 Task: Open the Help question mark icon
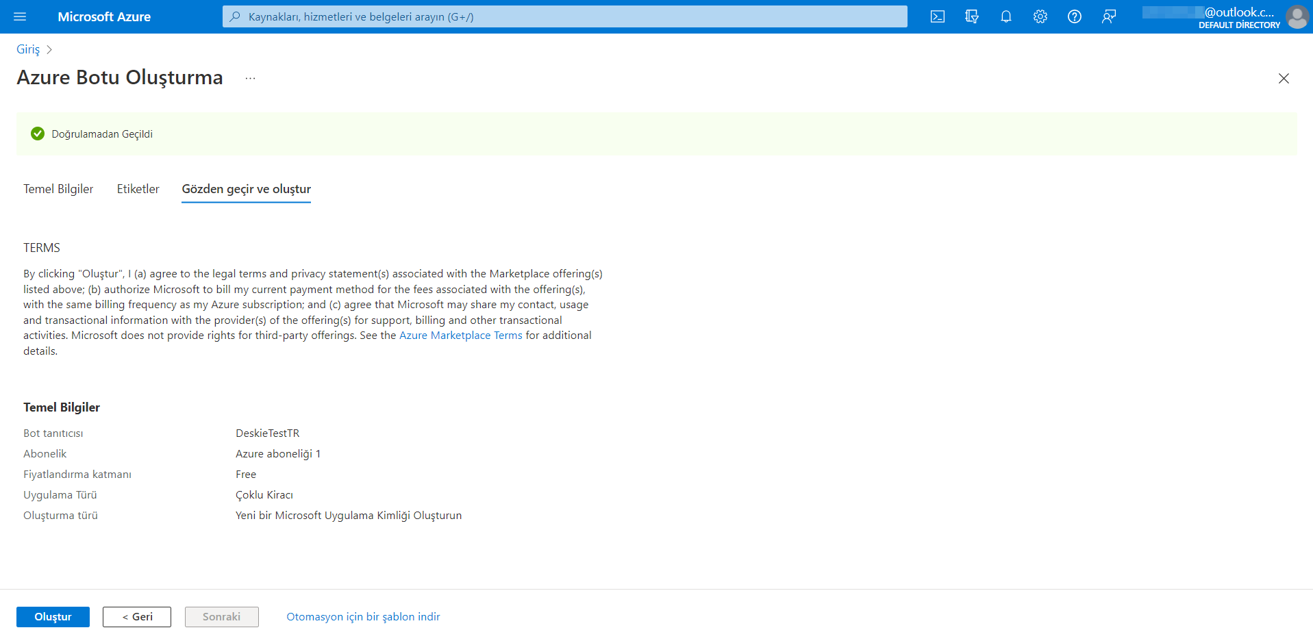pyautogui.click(x=1075, y=16)
